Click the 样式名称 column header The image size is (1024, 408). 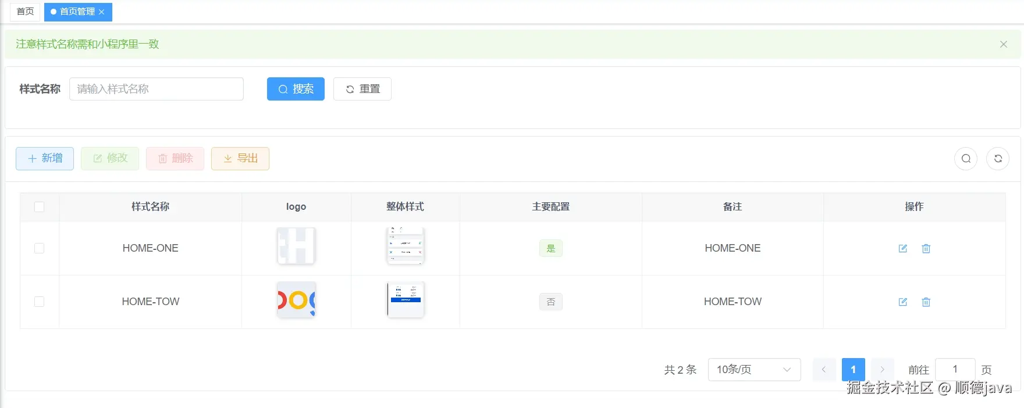150,207
